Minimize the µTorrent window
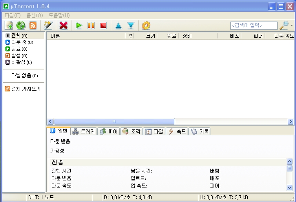 272,7
